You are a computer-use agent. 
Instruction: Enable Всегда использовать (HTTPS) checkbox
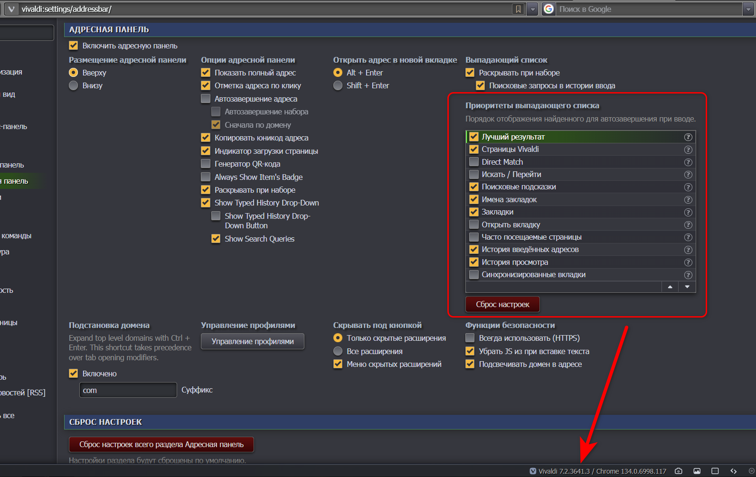[470, 338]
